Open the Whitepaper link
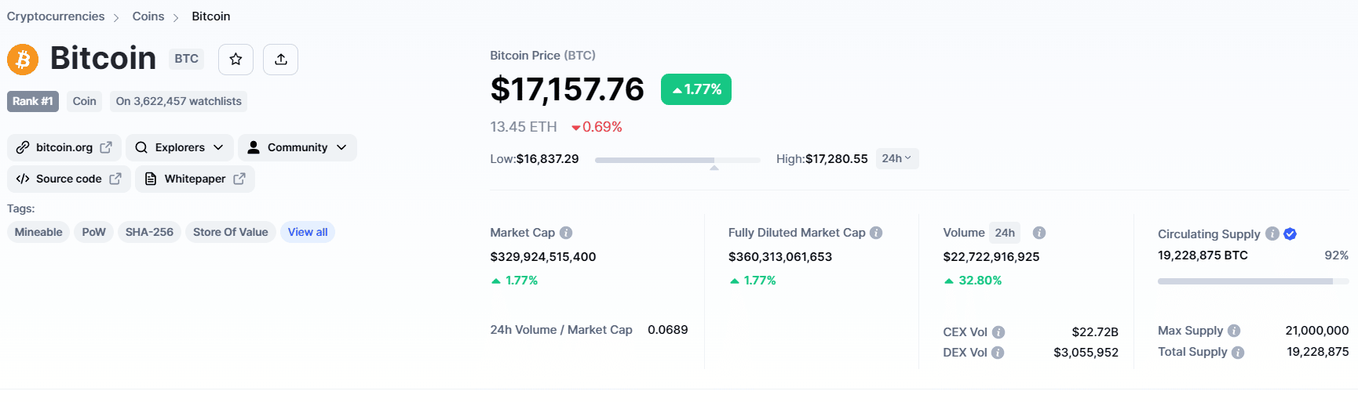 point(195,179)
